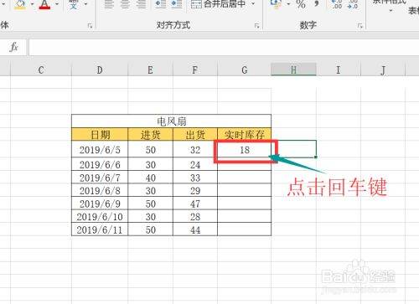Align text right in the cell
The height and width of the screenshot is (304, 419).
141,4
